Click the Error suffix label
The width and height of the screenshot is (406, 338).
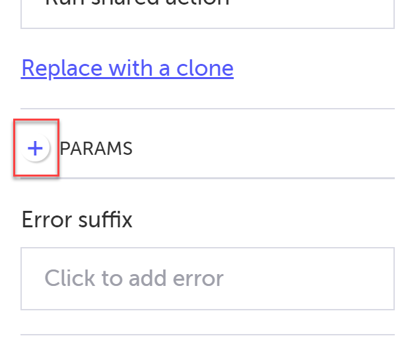click(77, 219)
